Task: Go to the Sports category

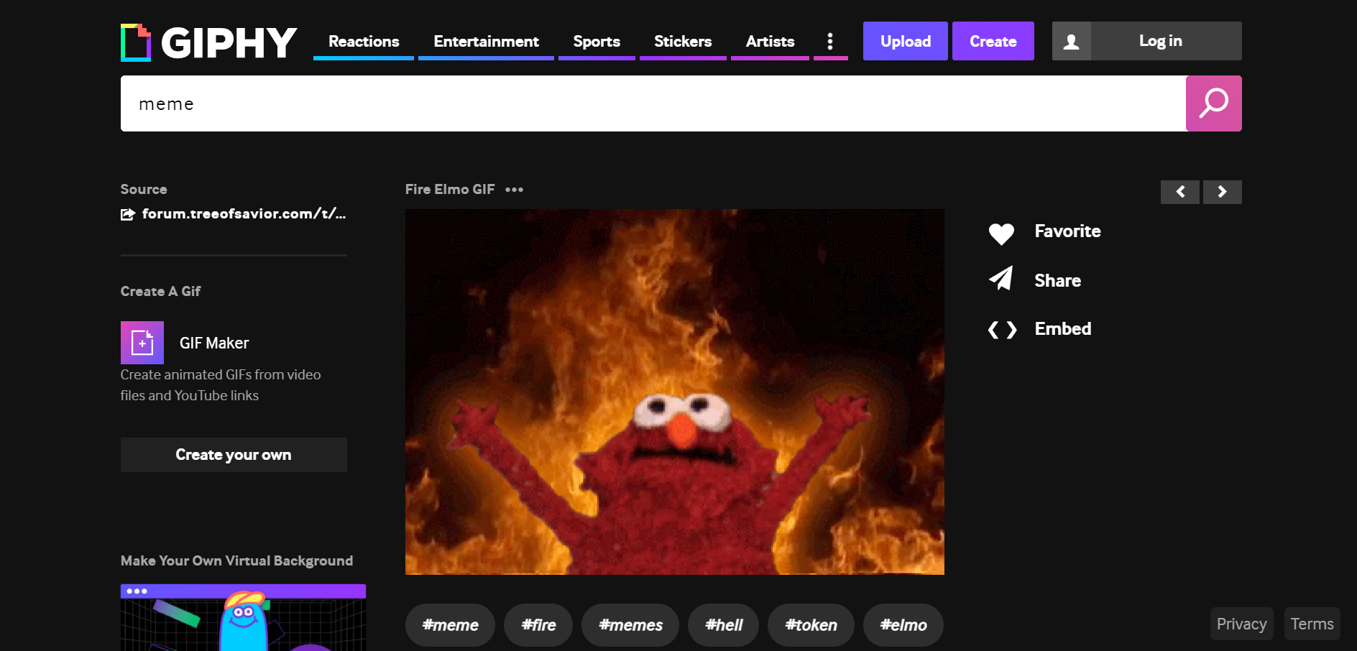Action: tap(597, 42)
